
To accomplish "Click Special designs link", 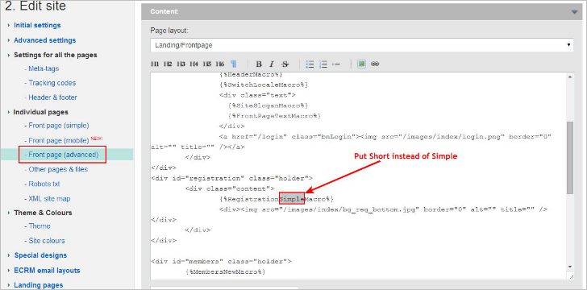I will pos(40,255).
